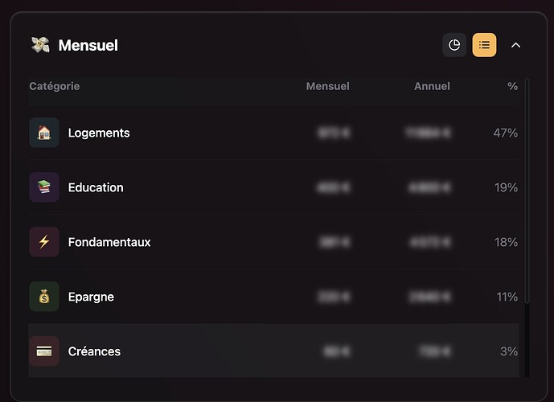Select the list view toggle button
554x402 pixels.
point(484,45)
